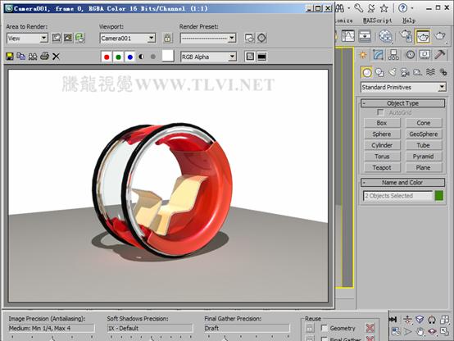454x341 pixels.
Task: Toggle the green channel display
Action: [x=118, y=57]
